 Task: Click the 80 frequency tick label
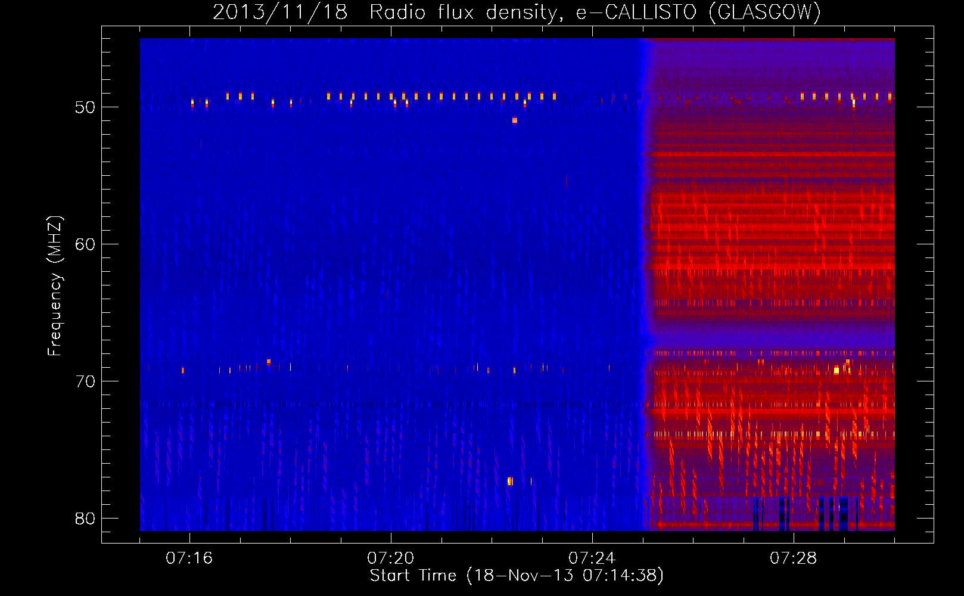pos(85,519)
